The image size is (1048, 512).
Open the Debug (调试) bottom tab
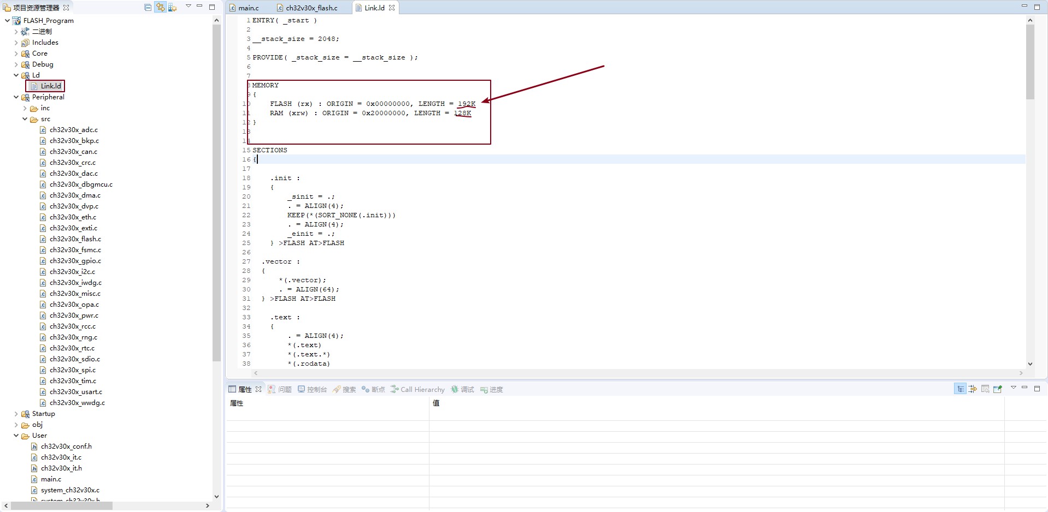point(462,389)
